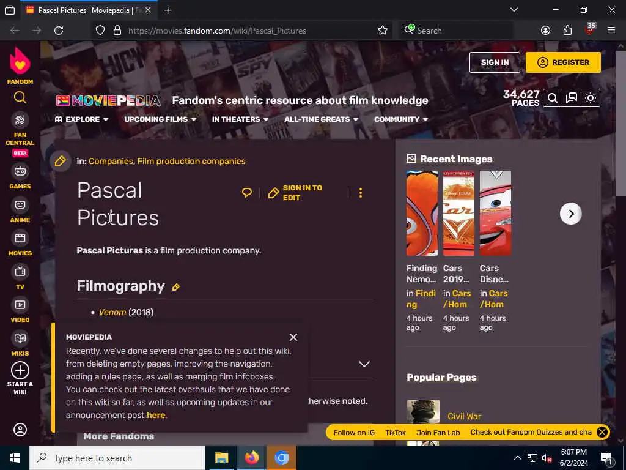
Task: Go to Games section icon
Action: [20, 171]
